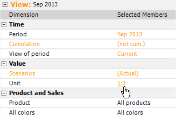Open the (Actual) scenarios selection
This screenshot has width=176, height=115.
128,73
